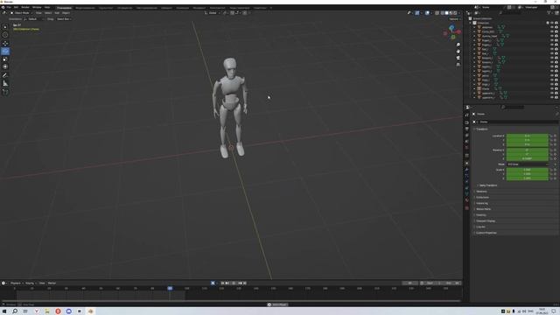This screenshot has width=560, height=315.
Task: Select the Measure tool
Action: tap(5, 83)
